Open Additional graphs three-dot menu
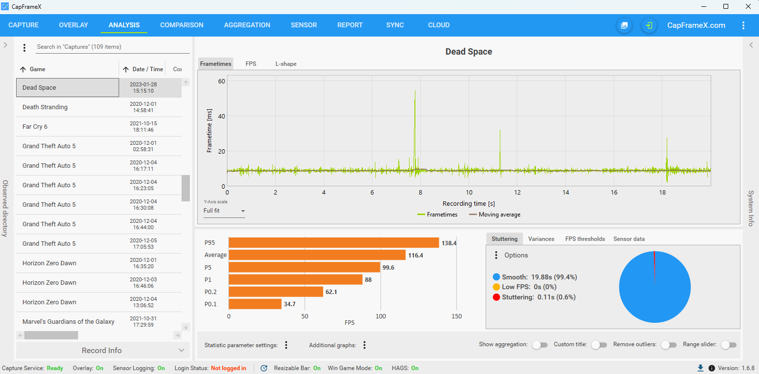Image resolution: width=759 pixels, height=374 pixels. 364,345
